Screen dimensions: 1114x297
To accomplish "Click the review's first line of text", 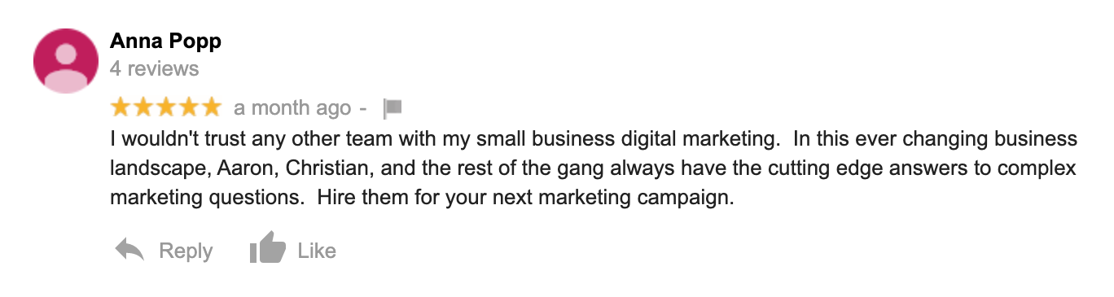I will coord(594,139).
